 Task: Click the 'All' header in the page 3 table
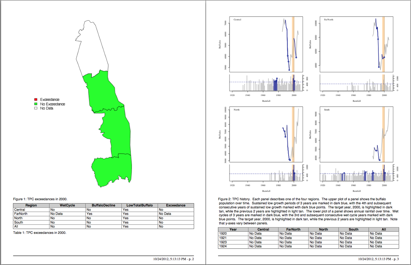click(x=384, y=229)
